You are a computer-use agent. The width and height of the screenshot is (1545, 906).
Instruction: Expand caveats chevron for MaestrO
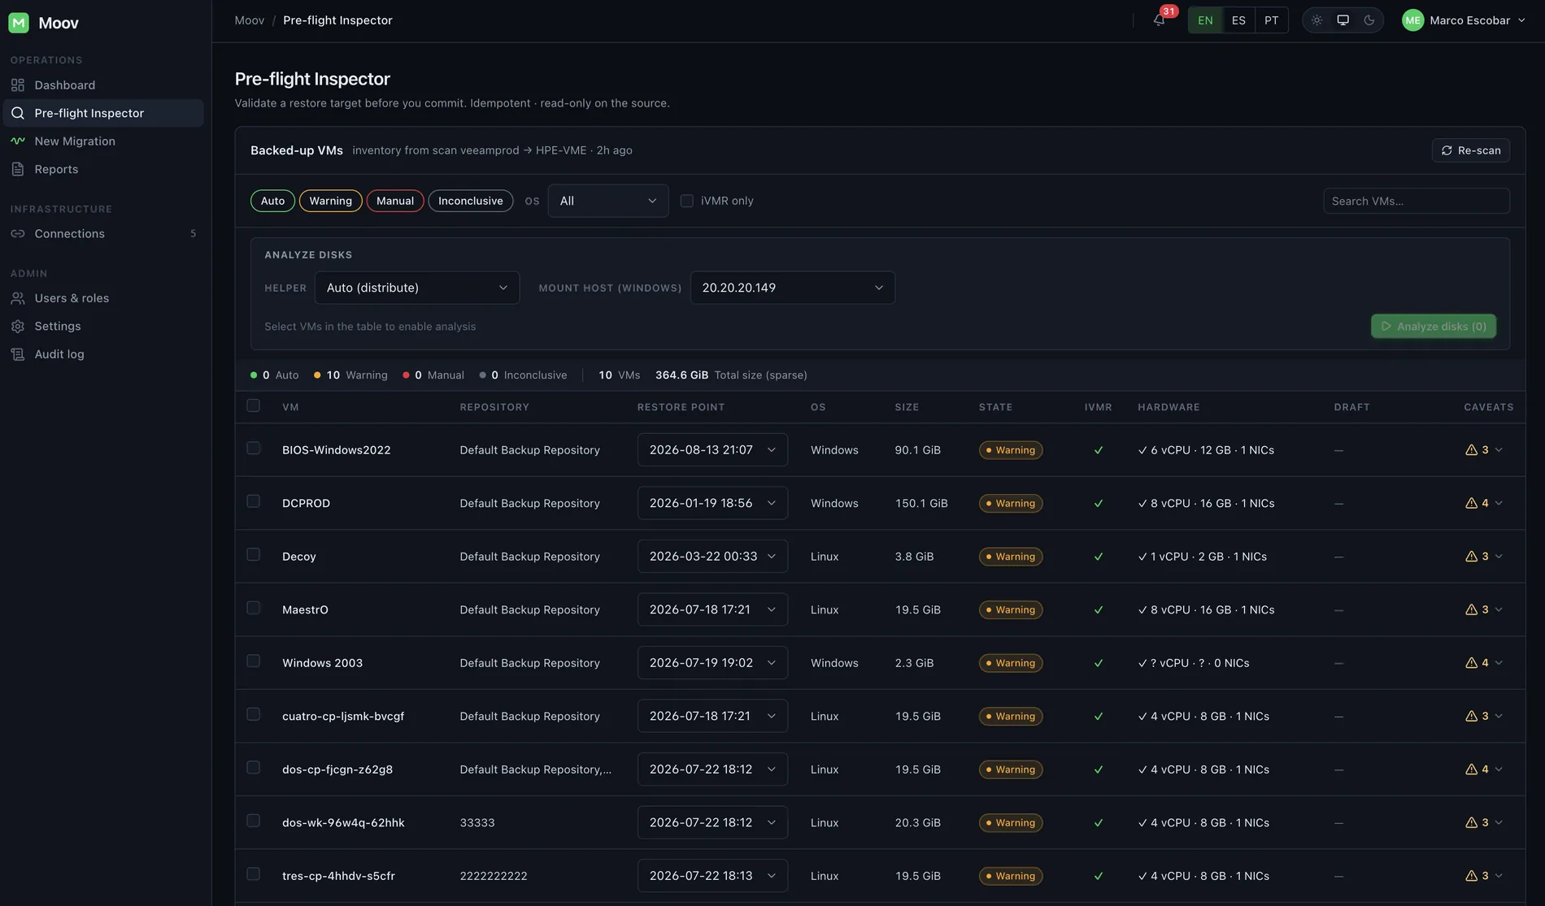(x=1499, y=610)
